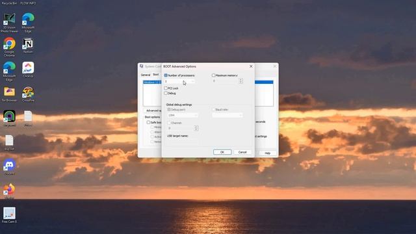
Task: Launch the Google Chrome desktop shortcut
Action: [9, 47]
